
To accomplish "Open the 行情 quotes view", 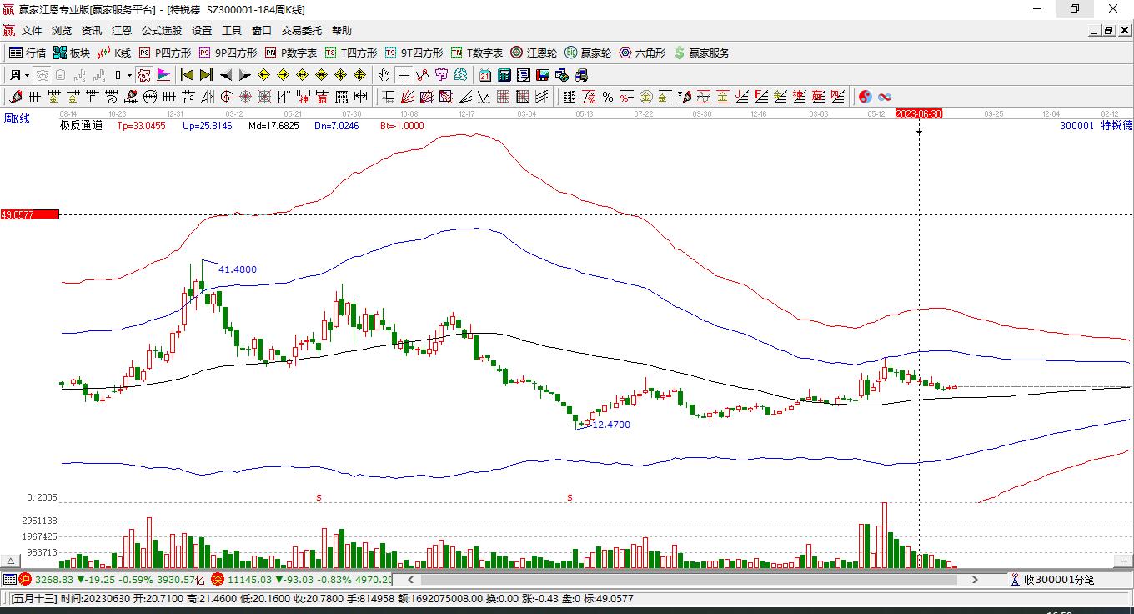I will click(x=27, y=53).
